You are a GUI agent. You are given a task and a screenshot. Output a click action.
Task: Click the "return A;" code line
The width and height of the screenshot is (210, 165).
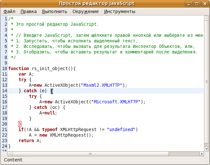30,141
